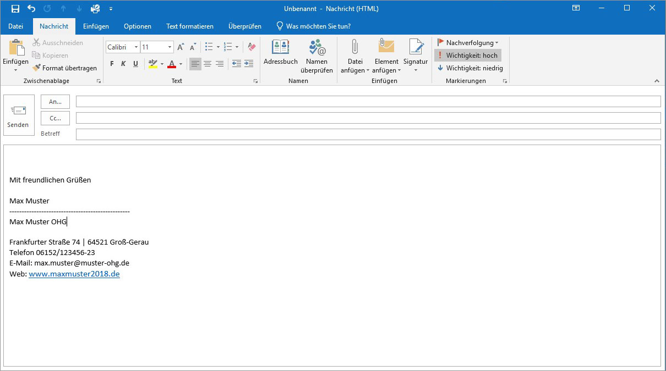Open Text group dialog launcher
This screenshot has height=371, width=666.
[x=255, y=81]
